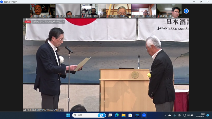Select the 大阪府 山野 participant thumbnail

[x=119, y=11]
